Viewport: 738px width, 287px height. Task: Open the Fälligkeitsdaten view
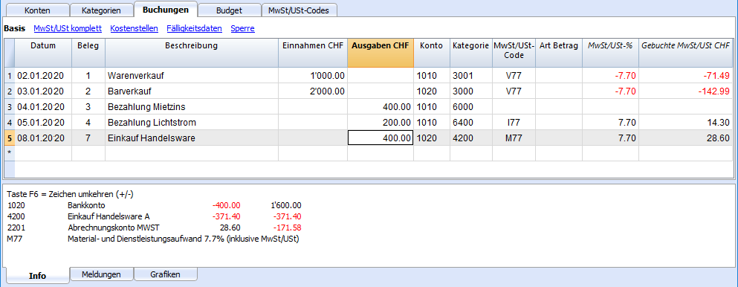pyautogui.click(x=195, y=28)
